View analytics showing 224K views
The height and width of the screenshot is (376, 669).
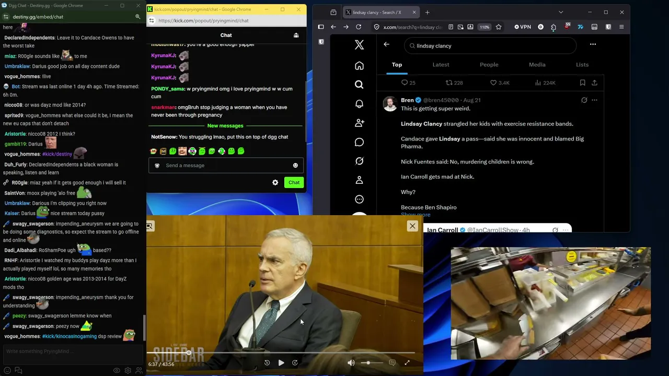(x=545, y=83)
